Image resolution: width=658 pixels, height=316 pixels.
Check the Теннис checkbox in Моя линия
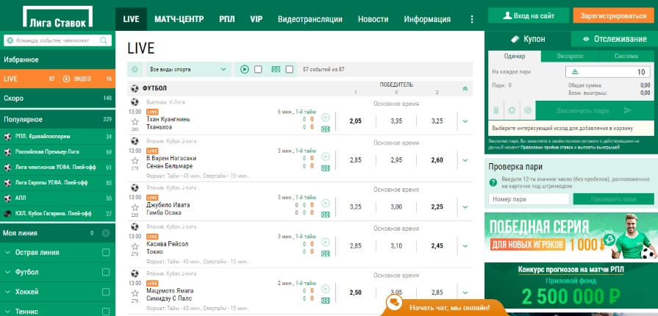click(x=106, y=312)
